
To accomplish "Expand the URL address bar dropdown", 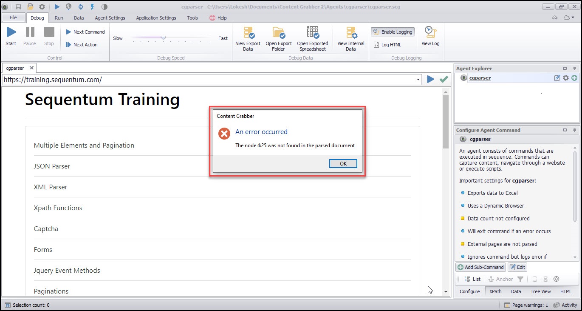I will coord(419,80).
